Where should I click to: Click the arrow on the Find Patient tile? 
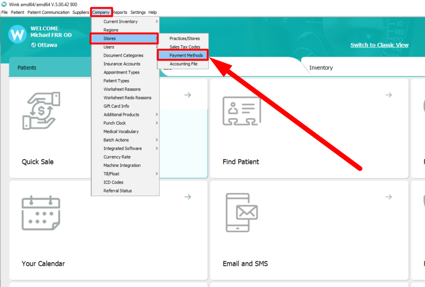388,95
